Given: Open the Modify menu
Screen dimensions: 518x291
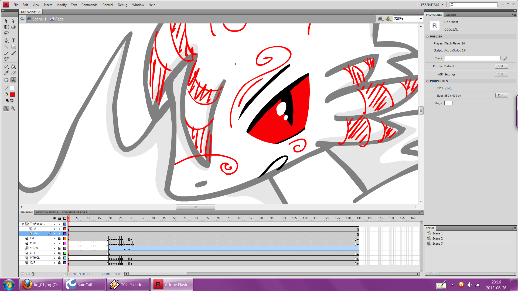Looking at the screenshot, I should click(x=61, y=5).
